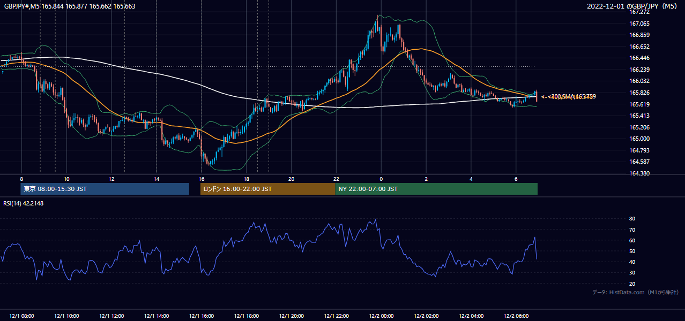
Task: Click price scale value 164.587
Action: pos(639,162)
